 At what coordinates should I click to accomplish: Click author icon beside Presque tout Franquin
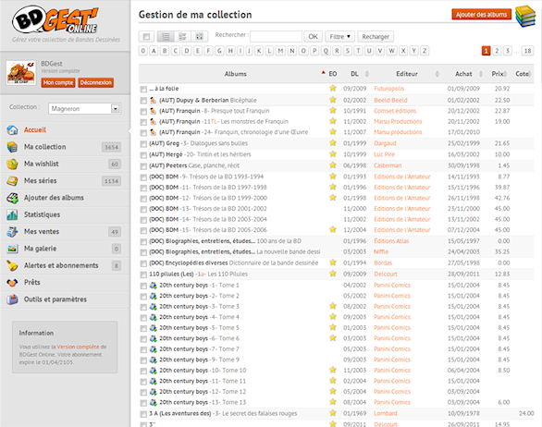[154, 111]
